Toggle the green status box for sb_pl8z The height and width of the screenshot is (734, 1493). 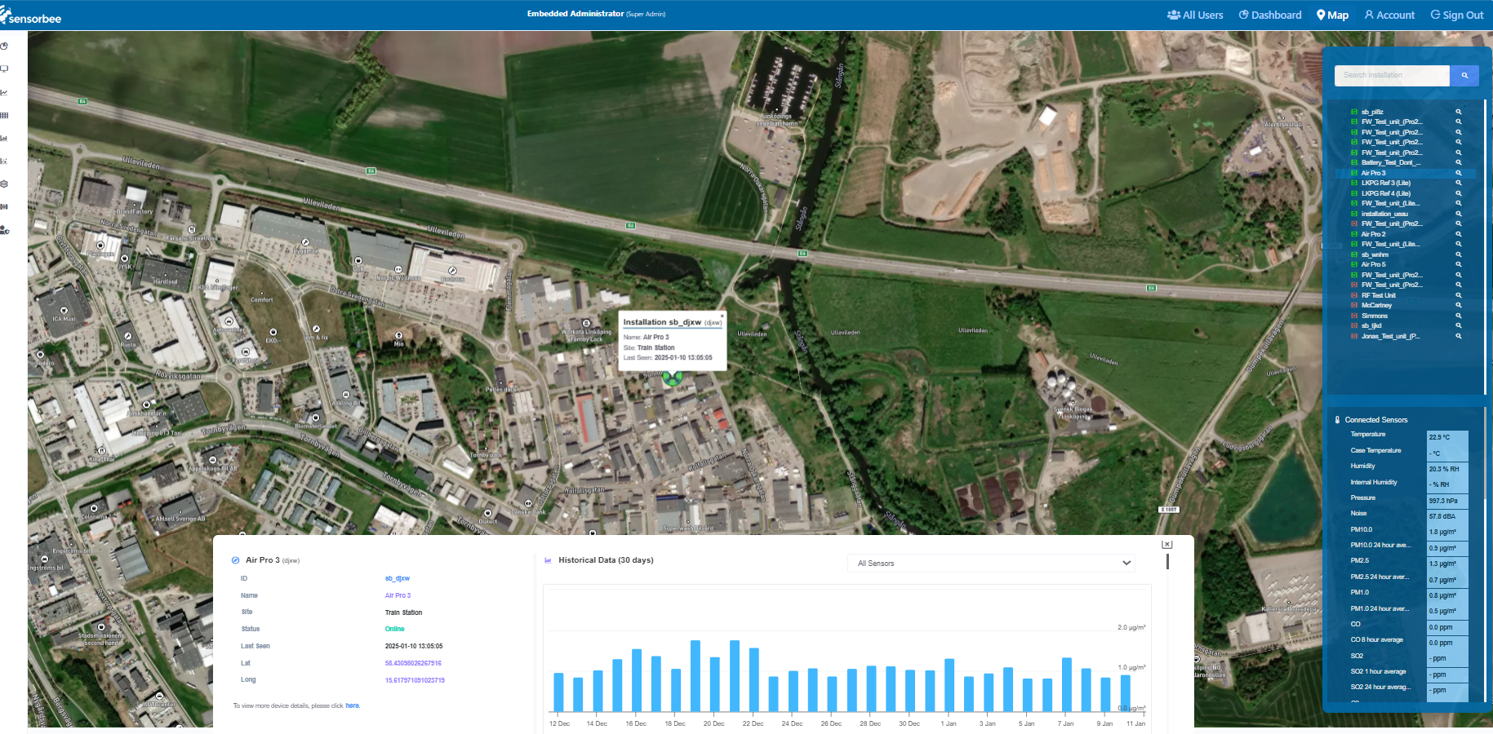(1354, 112)
